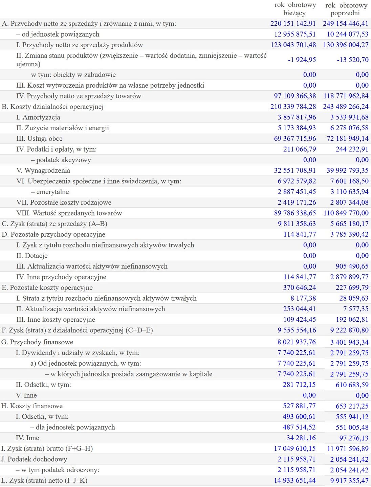
Task: Click the value 8 021 937,76
Action: (x=297, y=342)
